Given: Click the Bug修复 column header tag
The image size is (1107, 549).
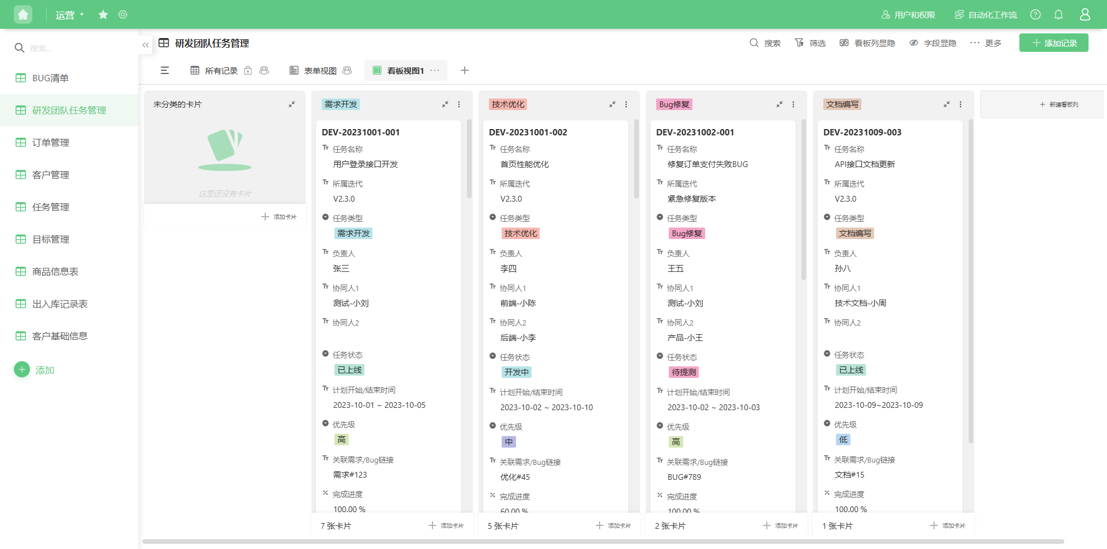Looking at the screenshot, I should coord(674,104).
